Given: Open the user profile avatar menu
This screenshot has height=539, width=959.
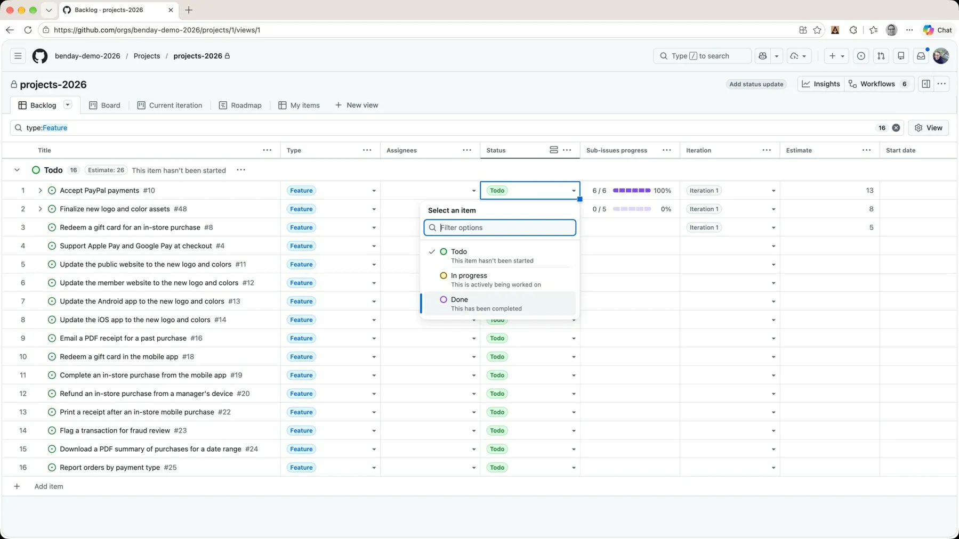Looking at the screenshot, I should [x=941, y=56].
